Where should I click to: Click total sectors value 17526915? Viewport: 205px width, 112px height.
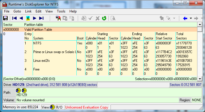tap(183, 65)
